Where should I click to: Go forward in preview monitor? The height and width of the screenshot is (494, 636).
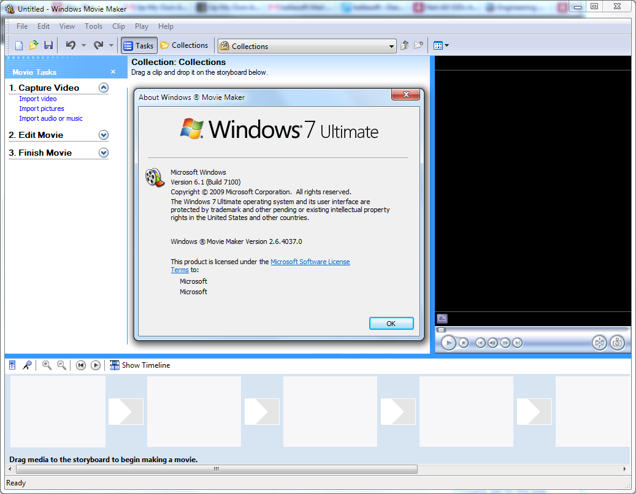click(x=517, y=343)
